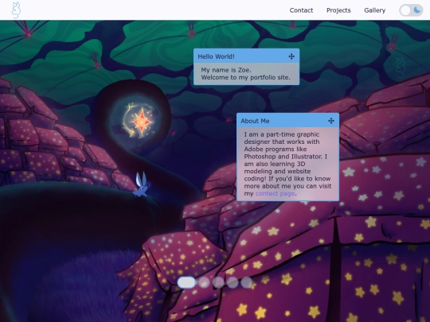Switch to the third slide dot
This screenshot has width=430, height=322.
218,282
